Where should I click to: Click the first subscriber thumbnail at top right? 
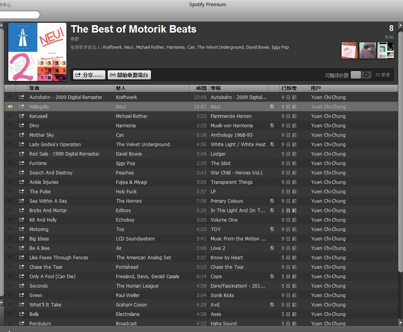(349, 50)
